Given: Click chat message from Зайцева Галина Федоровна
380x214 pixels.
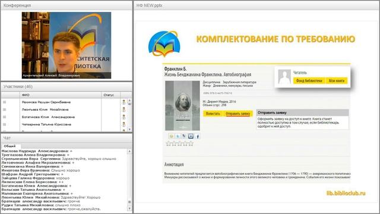Looking at the screenshot, I should click(36, 178).
